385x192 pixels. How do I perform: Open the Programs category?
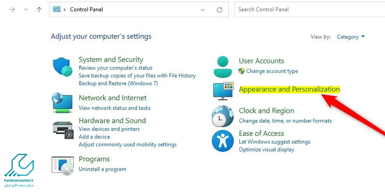coord(94,159)
